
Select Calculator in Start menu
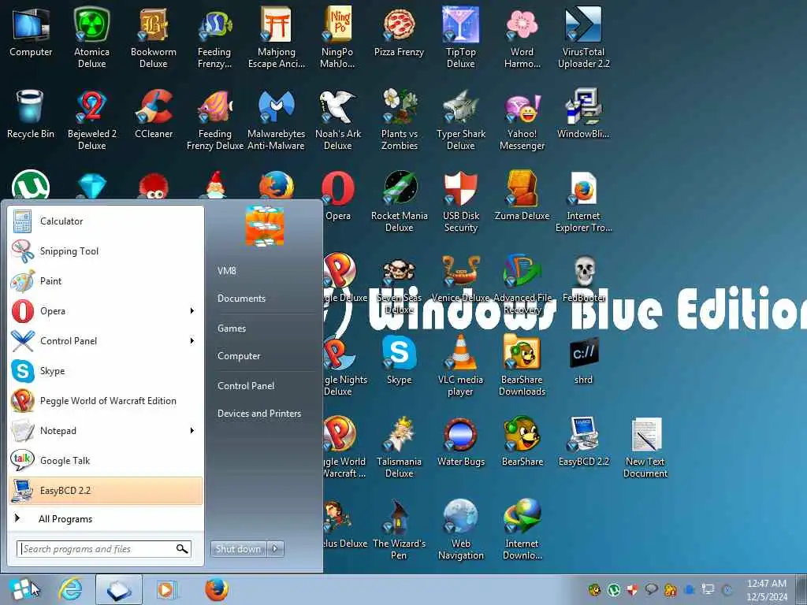point(106,221)
